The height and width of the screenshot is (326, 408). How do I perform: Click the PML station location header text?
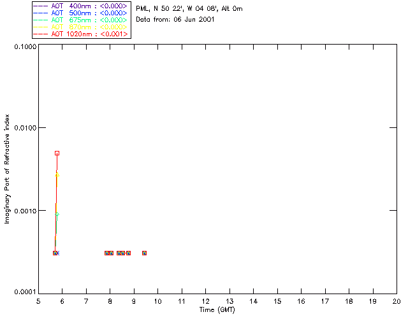coord(189,8)
